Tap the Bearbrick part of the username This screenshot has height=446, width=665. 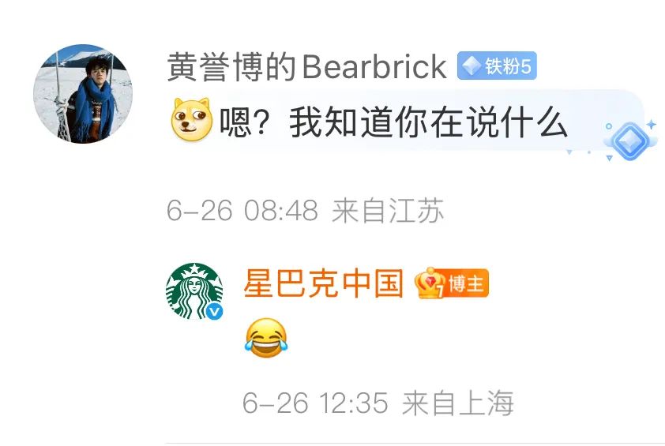click(x=374, y=66)
